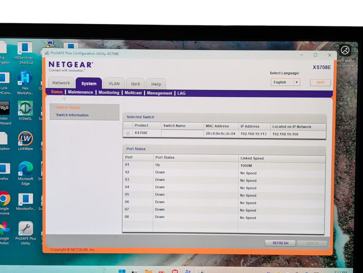Viewport: 363px width, 273px height.
Task: Select port 04 row
Action: [x=224, y=188]
